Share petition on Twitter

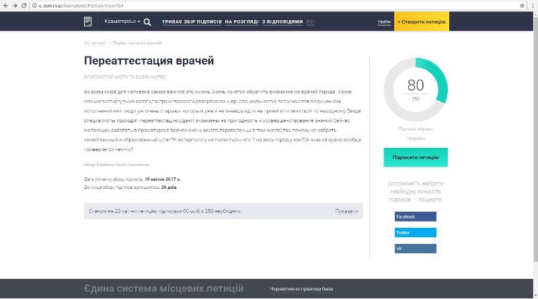(416, 232)
